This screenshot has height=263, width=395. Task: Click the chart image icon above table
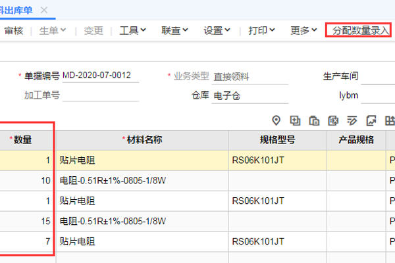pos(371,120)
